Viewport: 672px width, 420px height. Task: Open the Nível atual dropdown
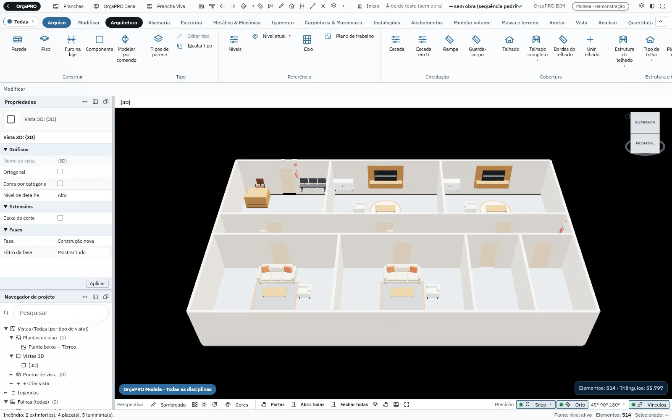pos(272,36)
